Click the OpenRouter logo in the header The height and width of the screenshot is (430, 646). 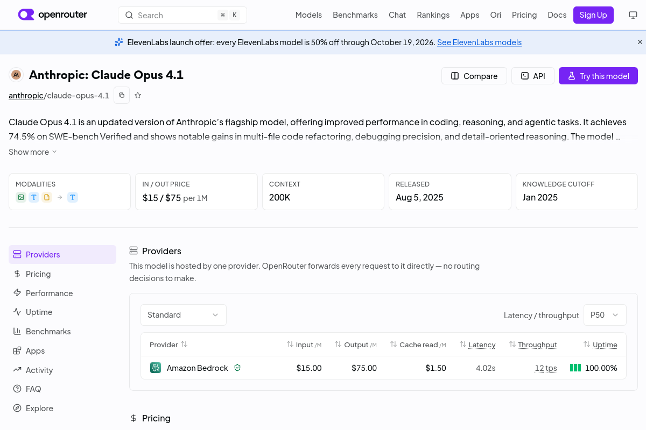tap(53, 15)
